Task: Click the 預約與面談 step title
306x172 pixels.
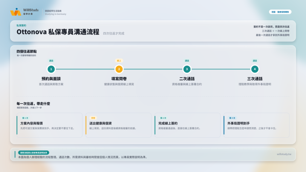Action: coord(51,79)
